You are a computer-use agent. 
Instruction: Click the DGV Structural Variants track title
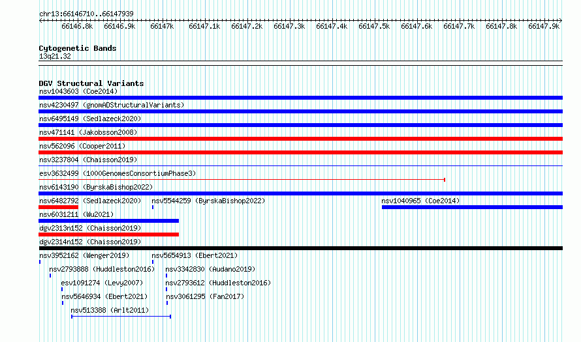click(91, 83)
